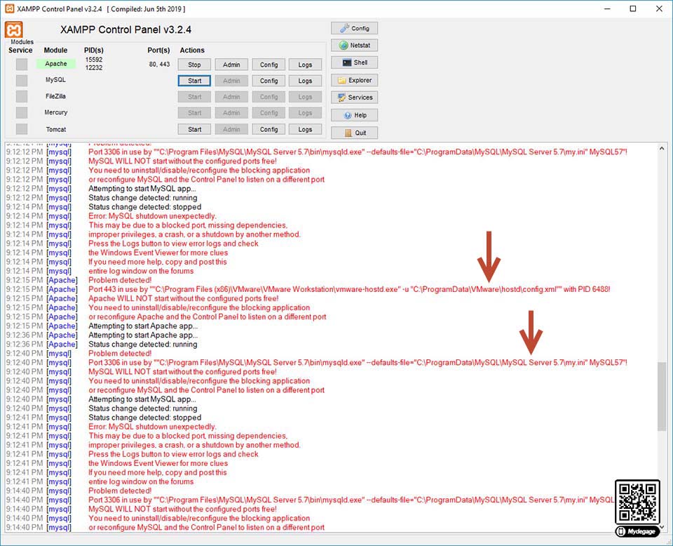Launch the Shell terminal button
673x546 pixels.
pyautogui.click(x=354, y=62)
